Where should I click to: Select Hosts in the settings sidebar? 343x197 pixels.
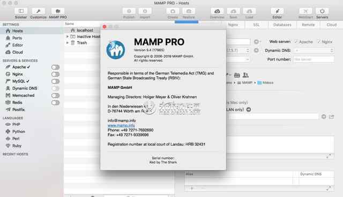32,31
